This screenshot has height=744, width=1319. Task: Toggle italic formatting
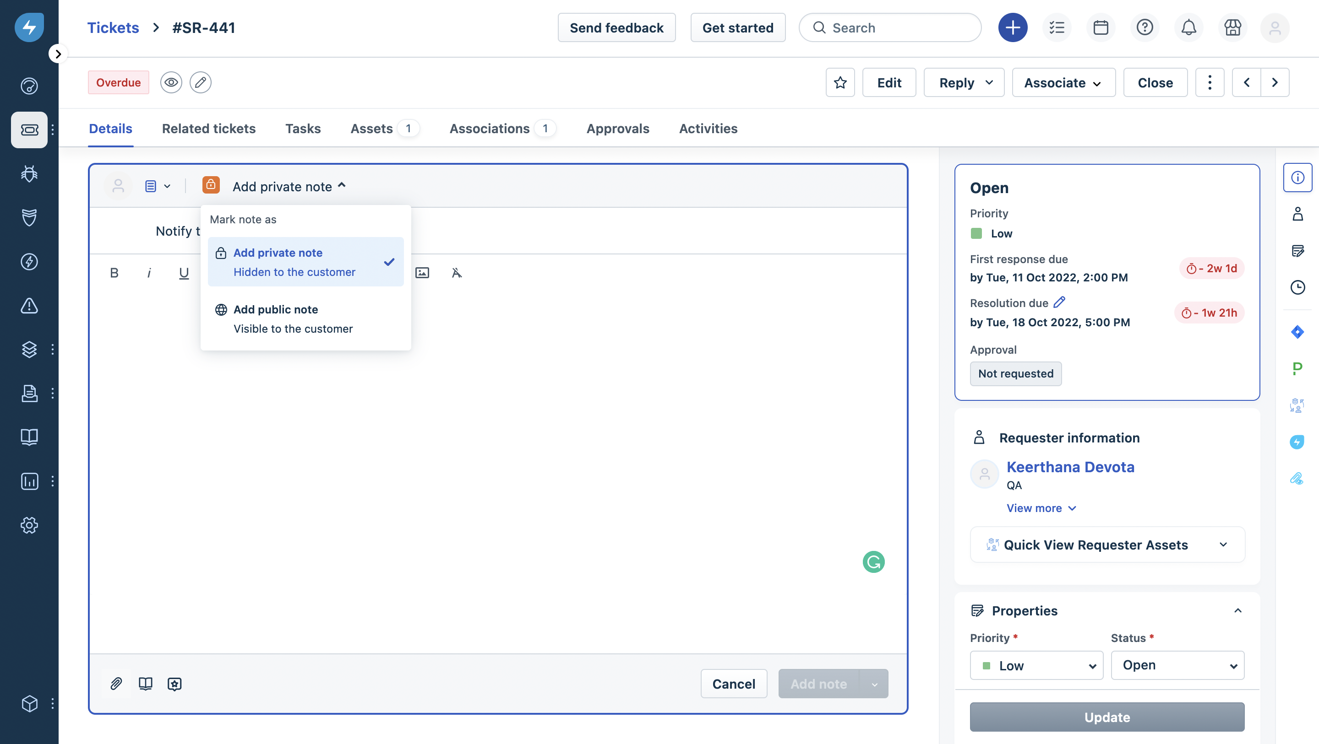coord(149,273)
